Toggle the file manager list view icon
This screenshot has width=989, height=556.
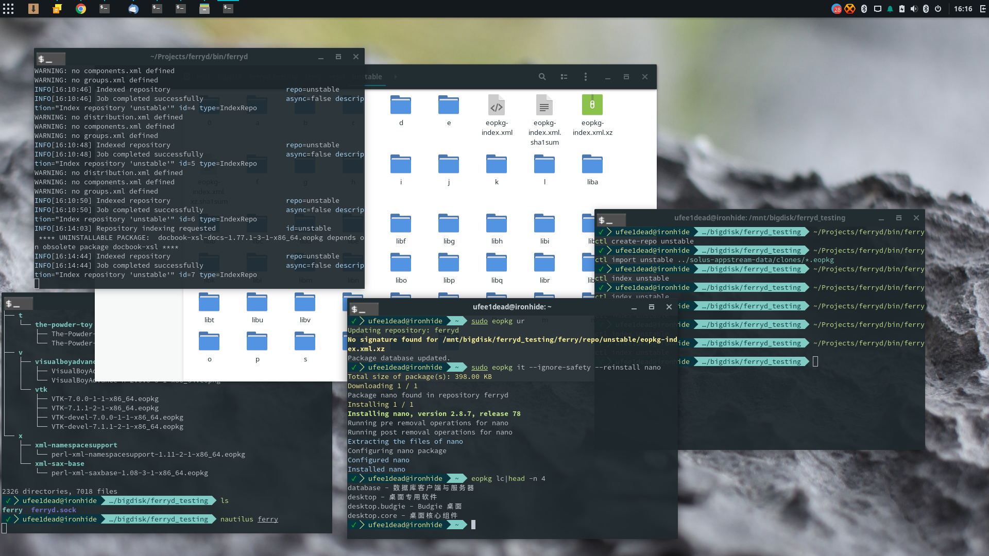click(564, 77)
